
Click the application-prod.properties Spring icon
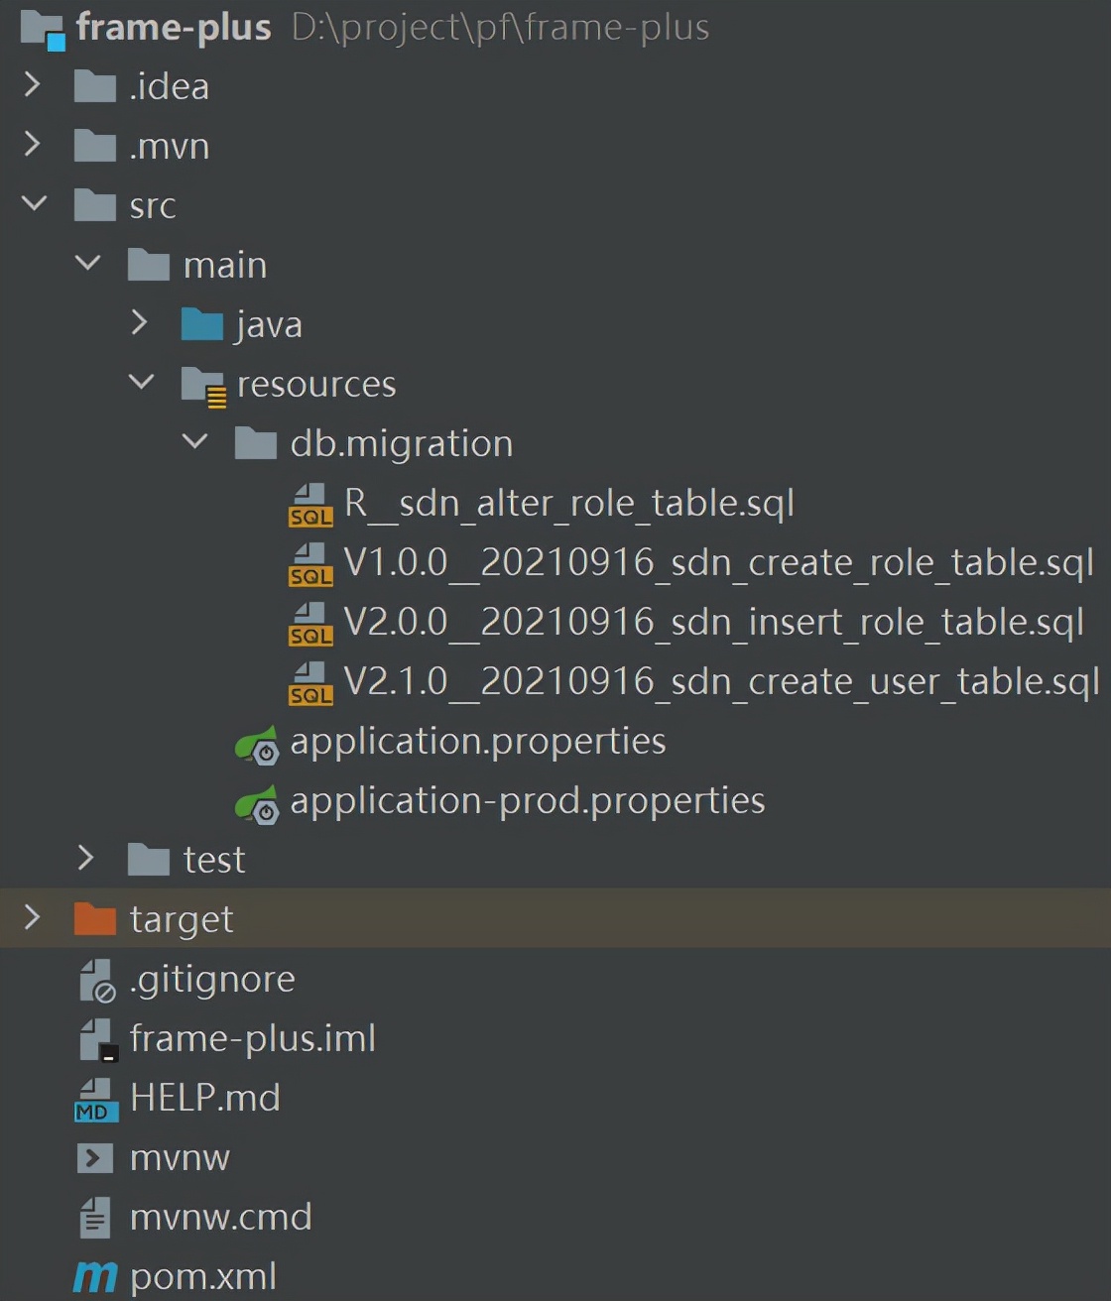coord(257,803)
